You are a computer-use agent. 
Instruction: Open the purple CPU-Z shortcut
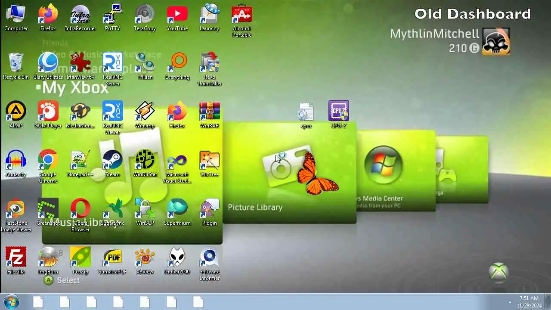(339, 115)
